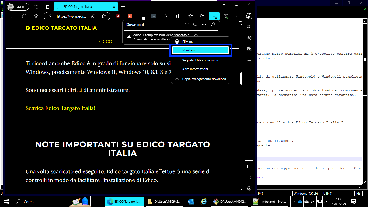The width and height of the screenshot is (368, 207).
Task: Open the volume control in system tray
Action: 326,202
